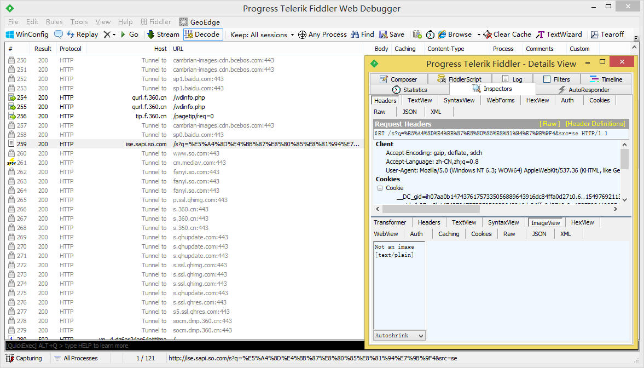The height and width of the screenshot is (368, 644).
Task: Select request TextView inspector tab
Action: click(x=420, y=100)
